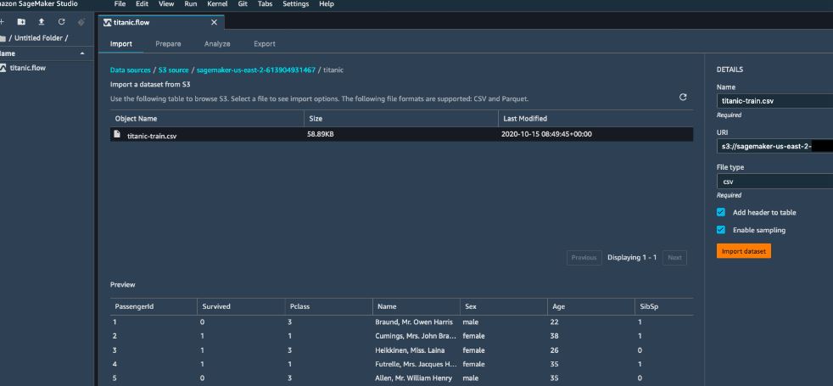This screenshot has height=386, width=833.
Task: Click the titanic.flow file icon in browser
Action: click(3, 68)
